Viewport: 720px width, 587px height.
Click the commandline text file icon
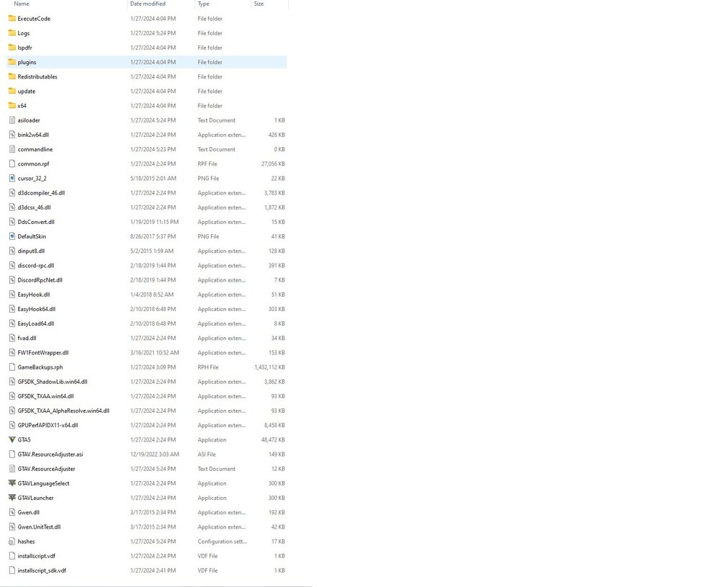click(12, 149)
